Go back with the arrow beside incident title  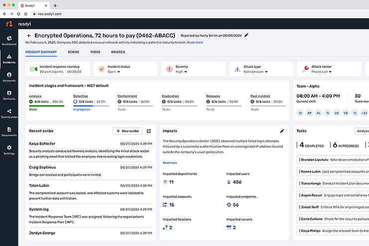click(x=29, y=36)
